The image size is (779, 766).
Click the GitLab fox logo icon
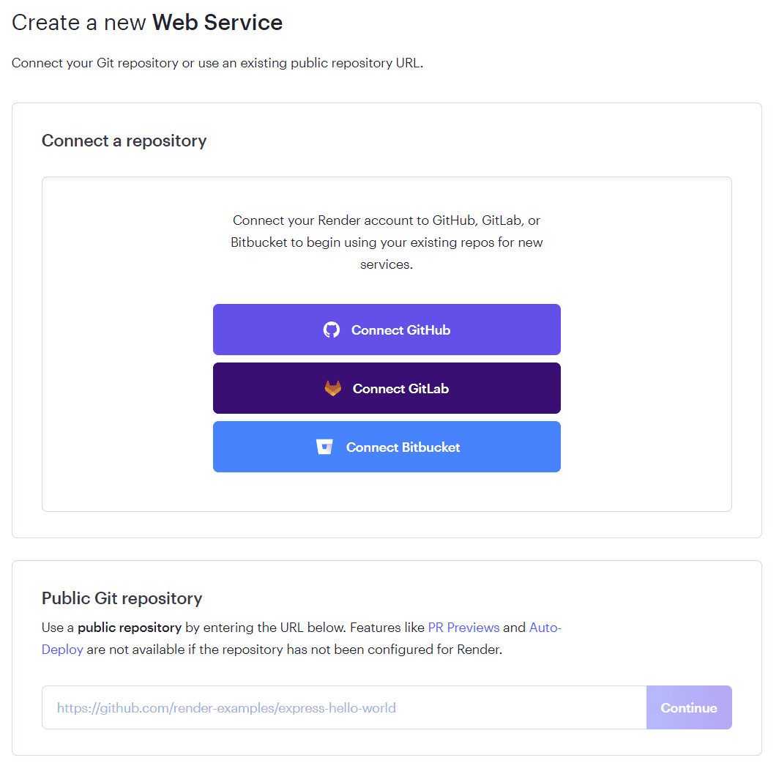click(333, 388)
